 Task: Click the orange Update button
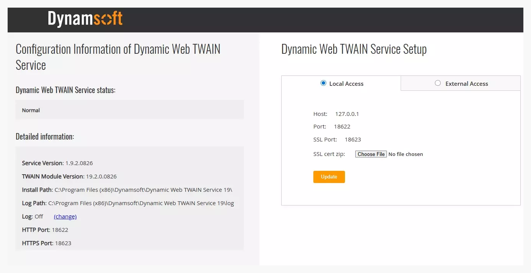(329, 177)
